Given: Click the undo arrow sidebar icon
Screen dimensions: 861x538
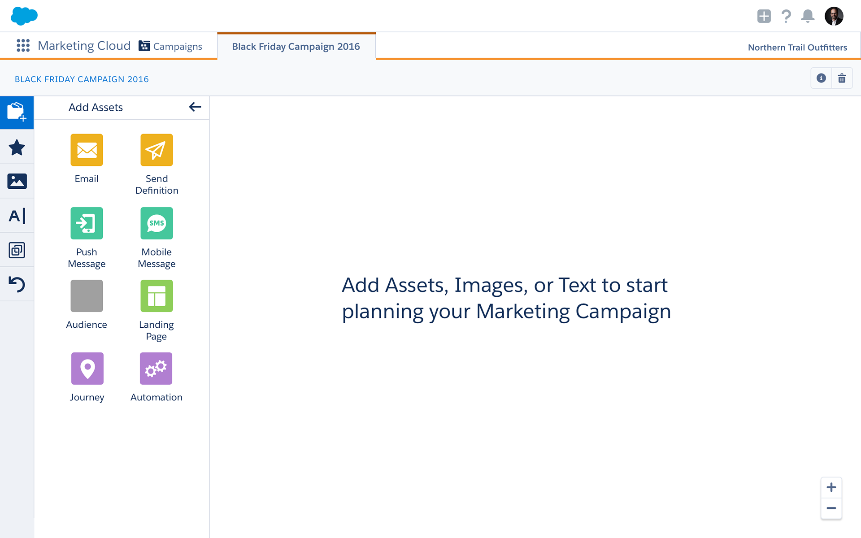Looking at the screenshot, I should [x=17, y=284].
